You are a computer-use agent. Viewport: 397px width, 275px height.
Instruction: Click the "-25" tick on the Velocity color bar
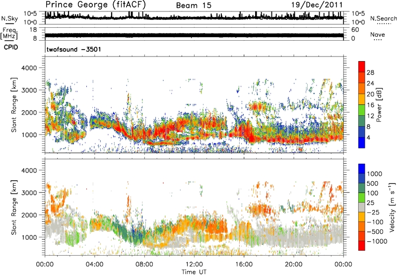[x=373, y=212]
